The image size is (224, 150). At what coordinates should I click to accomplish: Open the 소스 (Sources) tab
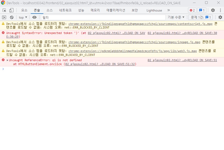tap(49, 10)
